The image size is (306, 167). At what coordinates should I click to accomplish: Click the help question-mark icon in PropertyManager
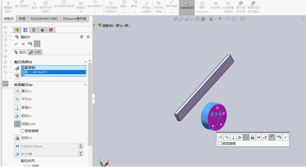point(88,37)
